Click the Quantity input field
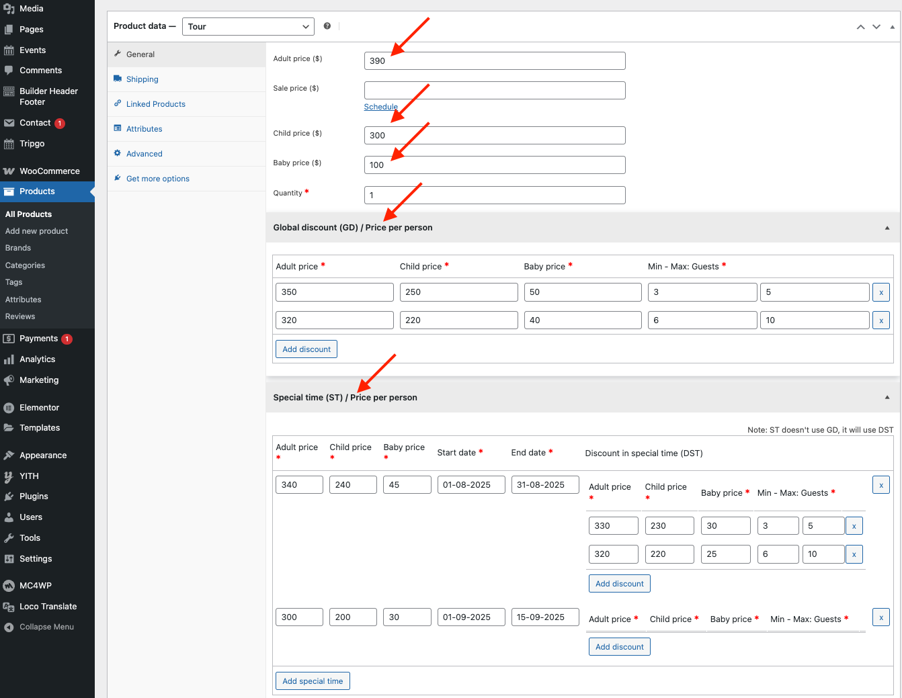The width and height of the screenshot is (902, 698). [495, 195]
